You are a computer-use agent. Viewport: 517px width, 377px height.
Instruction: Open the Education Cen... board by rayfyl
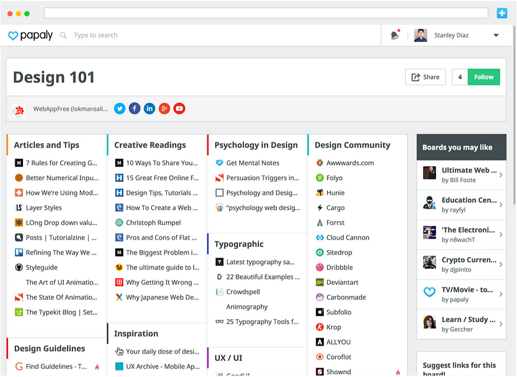[x=461, y=204]
